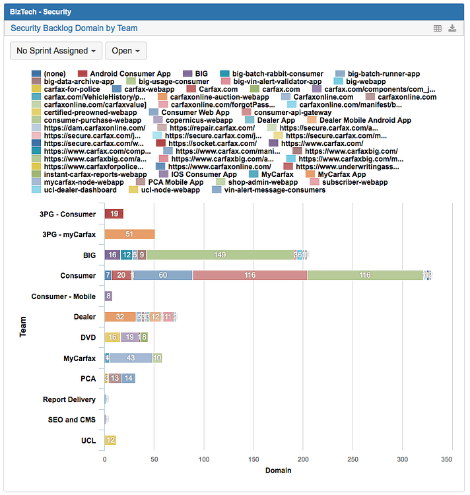Open the table view icon in header
The image size is (470, 495).
coord(437,28)
